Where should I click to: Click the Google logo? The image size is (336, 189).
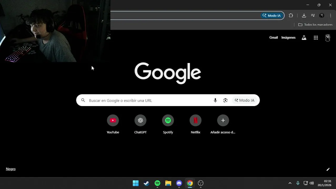pos(168,73)
